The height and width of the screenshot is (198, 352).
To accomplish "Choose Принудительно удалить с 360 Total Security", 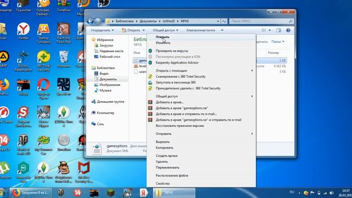I will 188,88.
